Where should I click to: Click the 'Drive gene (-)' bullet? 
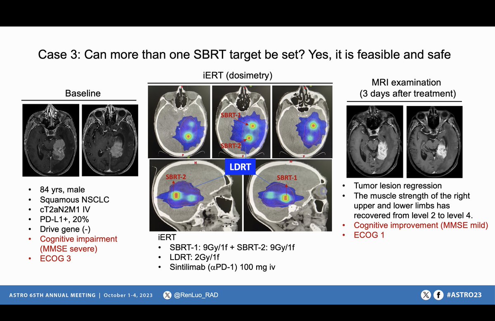point(65,229)
